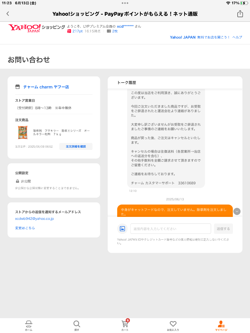Tap the 2025/06/13 date separator
The image size is (250, 333).
[x=175, y=199]
